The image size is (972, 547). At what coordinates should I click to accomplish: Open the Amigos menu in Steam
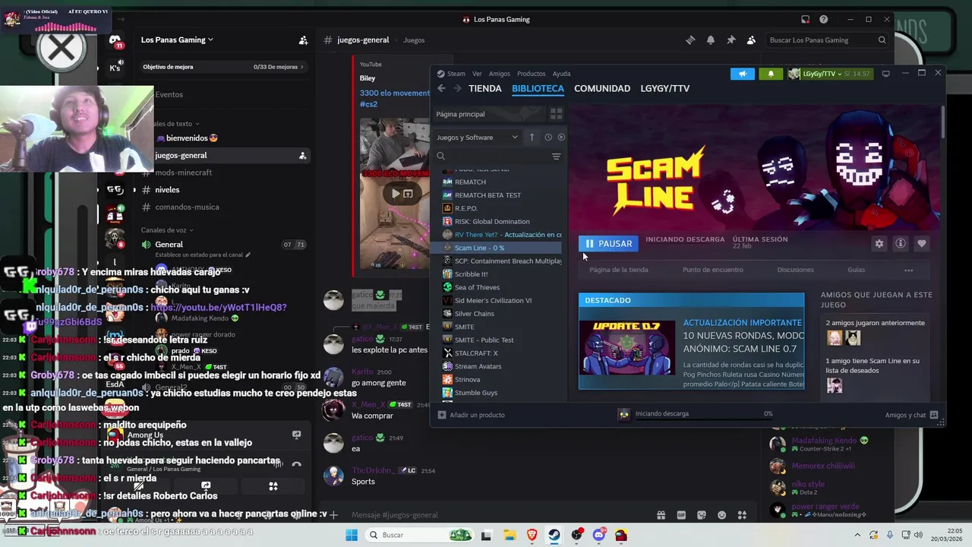[500, 74]
